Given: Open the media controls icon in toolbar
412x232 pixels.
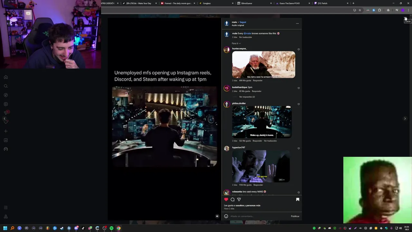Looking at the screenshot, I should pyautogui.click(x=397, y=10).
